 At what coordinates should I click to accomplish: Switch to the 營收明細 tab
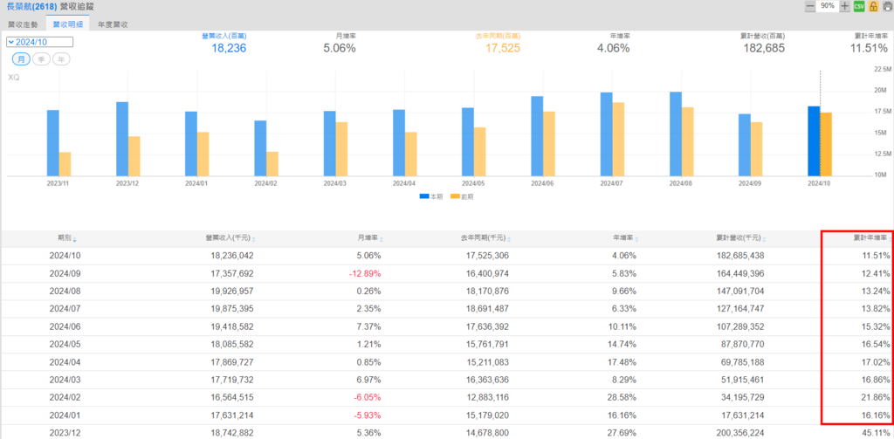(x=67, y=24)
